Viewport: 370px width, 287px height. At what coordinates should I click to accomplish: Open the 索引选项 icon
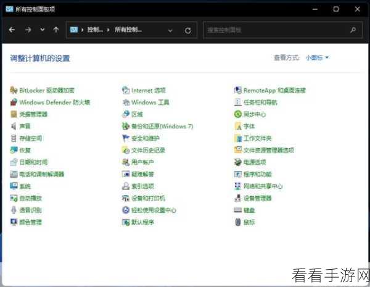point(126,186)
